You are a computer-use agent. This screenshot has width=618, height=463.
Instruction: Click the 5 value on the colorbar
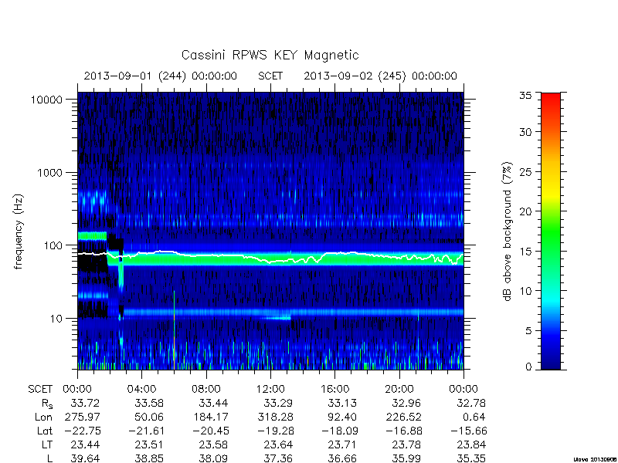528,331
